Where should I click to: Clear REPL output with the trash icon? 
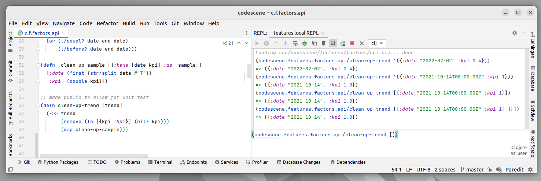click(324, 43)
